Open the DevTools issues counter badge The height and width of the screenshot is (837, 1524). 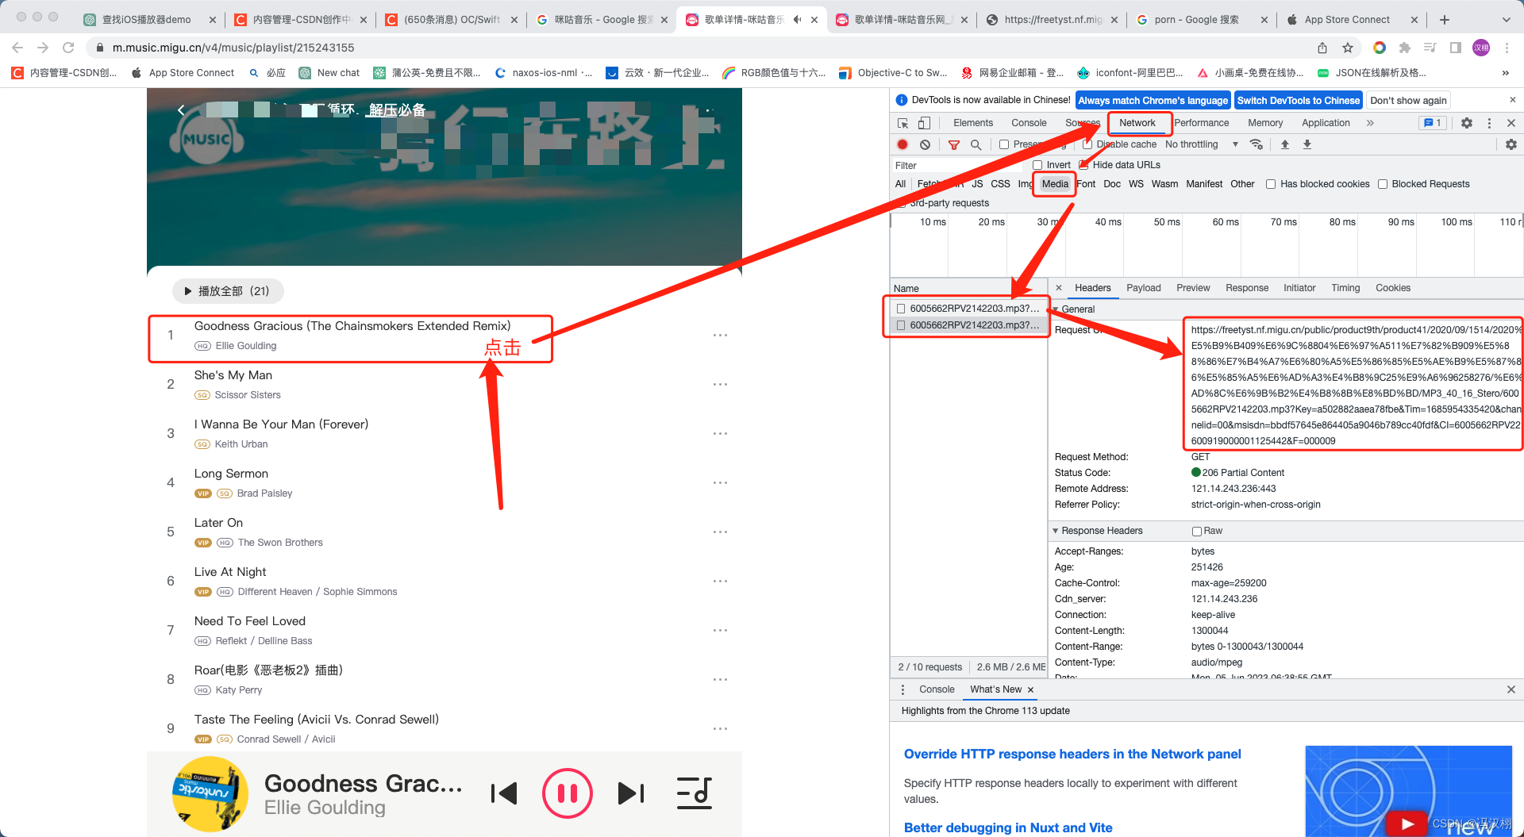pyautogui.click(x=1433, y=123)
